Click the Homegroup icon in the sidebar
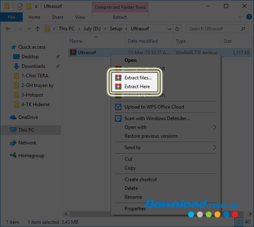This screenshot has width=254, height=227. click(13, 155)
